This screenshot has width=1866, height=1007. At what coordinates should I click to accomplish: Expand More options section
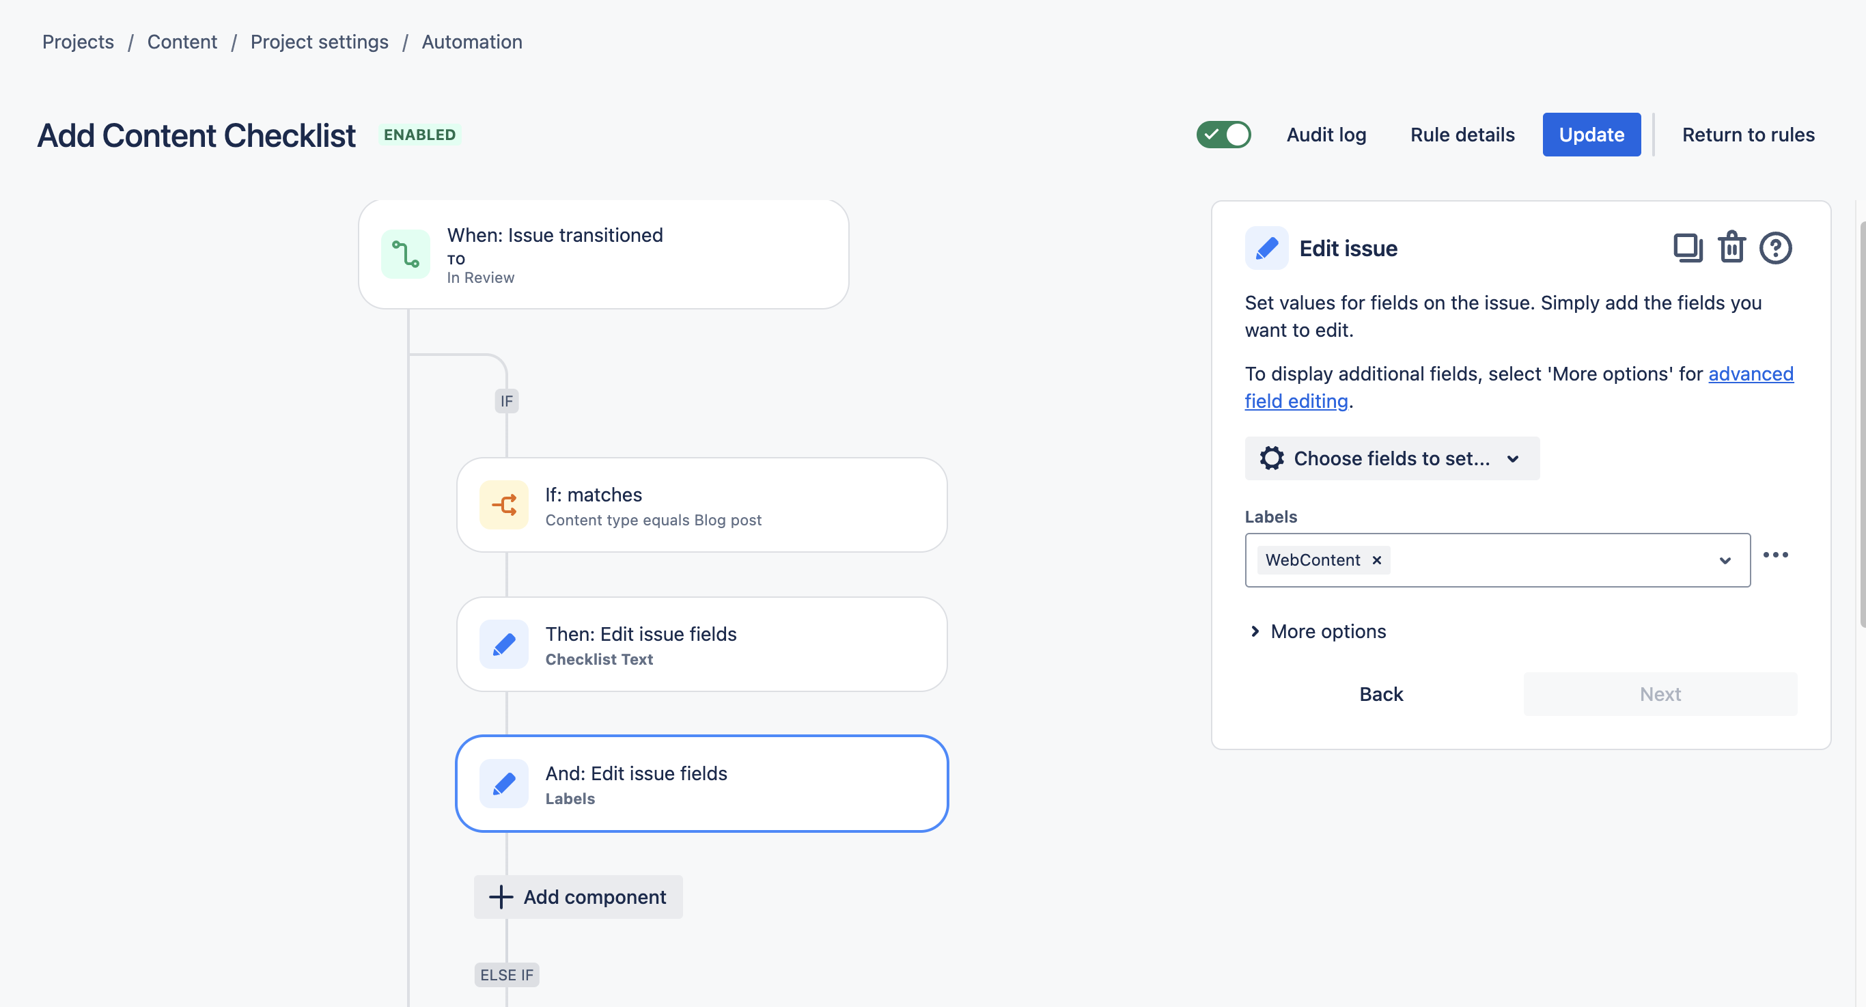1318,632
